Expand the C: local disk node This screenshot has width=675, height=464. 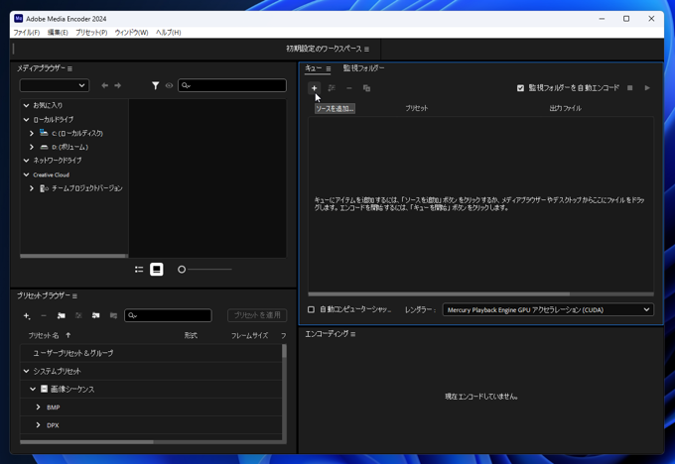[32, 133]
